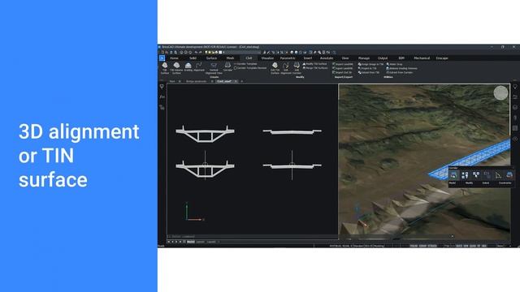Switch to the BIM ribbon tab
520x292 pixels.
point(401,58)
